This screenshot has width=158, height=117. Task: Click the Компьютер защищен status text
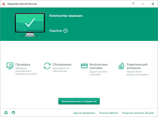(x=66, y=16)
